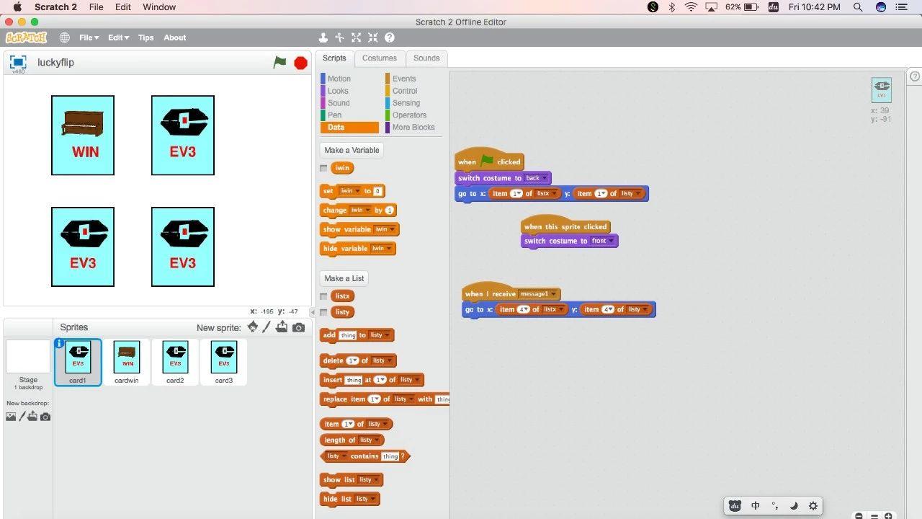The image size is (922, 519).
Task: Select the Shrink sprite tool
Action: [x=372, y=37]
